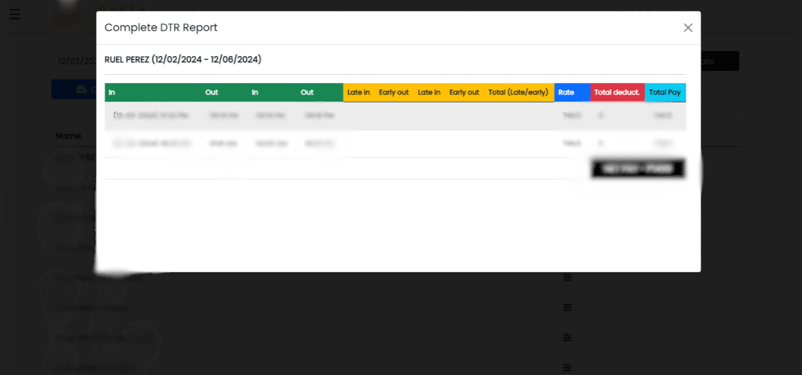
Task: Click the first green 'Out' column header
Action: 211,92
